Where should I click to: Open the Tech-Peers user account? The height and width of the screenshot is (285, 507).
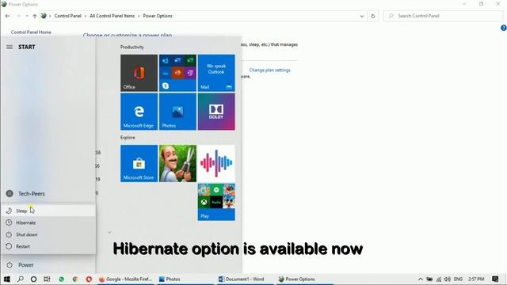point(48,193)
